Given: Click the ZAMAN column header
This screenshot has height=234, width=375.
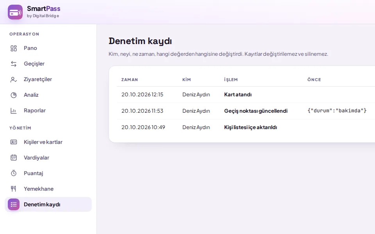Looking at the screenshot, I should 130,80.
